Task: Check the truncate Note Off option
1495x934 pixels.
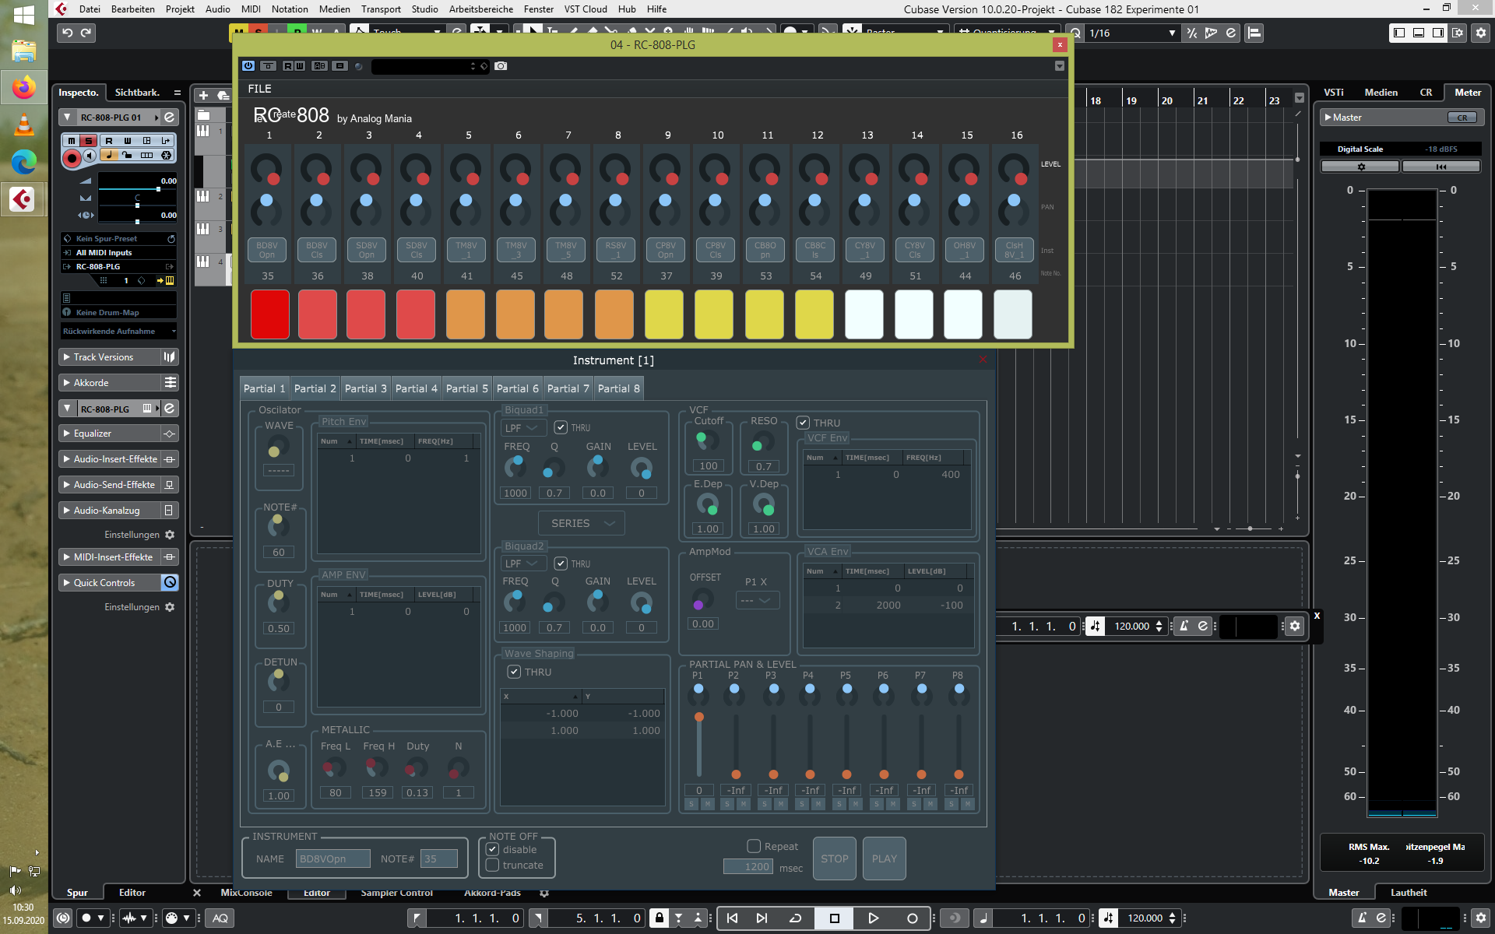Action: click(x=493, y=866)
